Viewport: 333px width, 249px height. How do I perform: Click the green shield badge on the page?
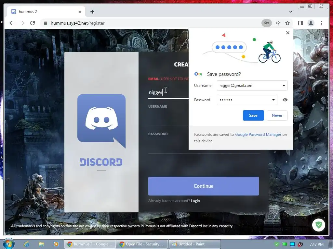click(x=319, y=225)
